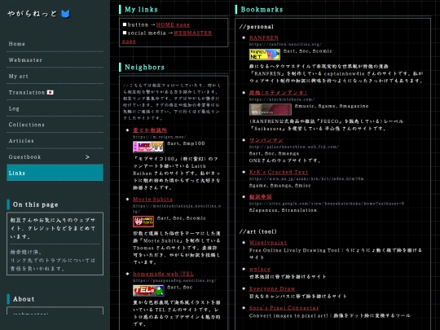Click the pasapasadog.neocities.org URL text
Screen dimensions: 440x330
(x=174, y=280)
